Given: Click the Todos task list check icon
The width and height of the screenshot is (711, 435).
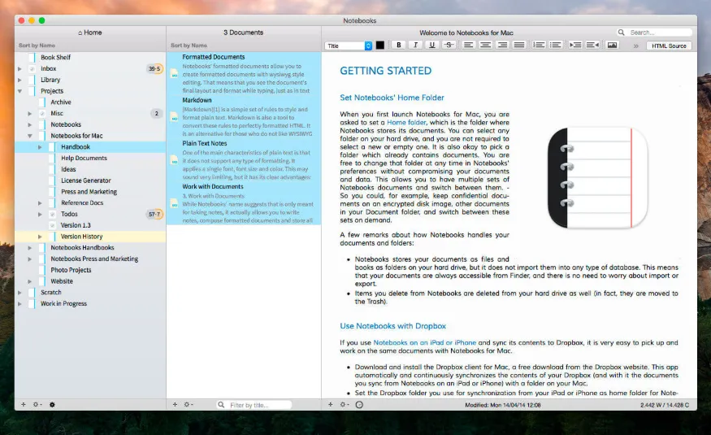Looking at the screenshot, I should coord(52,214).
